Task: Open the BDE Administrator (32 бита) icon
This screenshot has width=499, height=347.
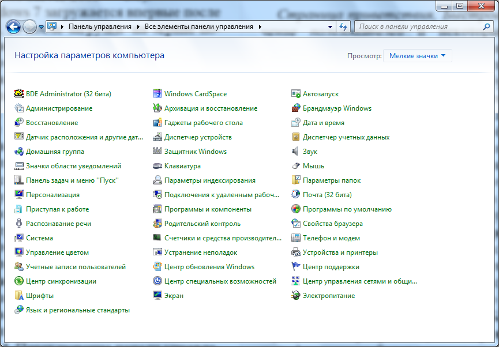Action: tap(19, 93)
